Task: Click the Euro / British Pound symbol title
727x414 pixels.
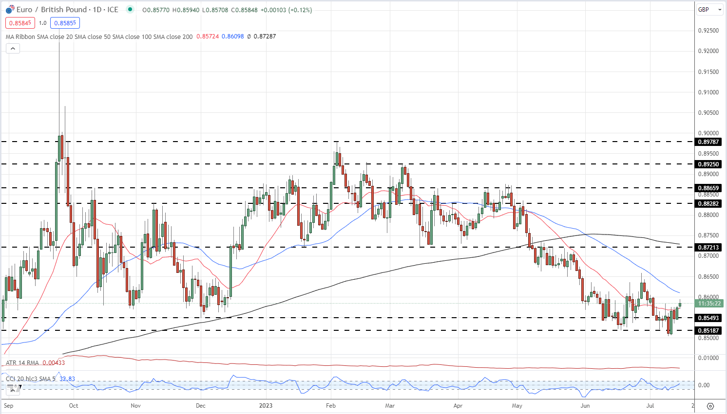Action: [52, 10]
